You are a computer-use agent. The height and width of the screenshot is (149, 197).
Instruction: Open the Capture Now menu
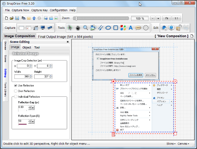[20, 10]
